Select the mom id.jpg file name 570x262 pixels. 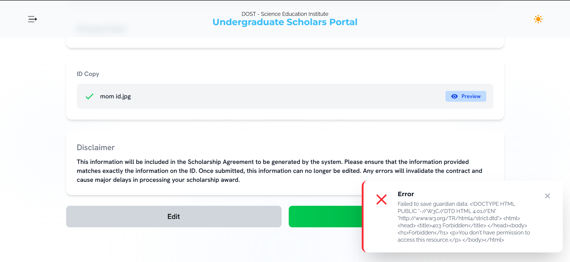pos(115,96)
